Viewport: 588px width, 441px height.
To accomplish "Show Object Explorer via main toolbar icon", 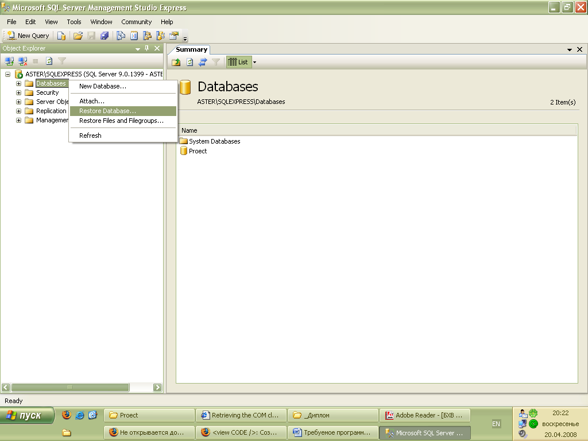I will coord(147,36).
